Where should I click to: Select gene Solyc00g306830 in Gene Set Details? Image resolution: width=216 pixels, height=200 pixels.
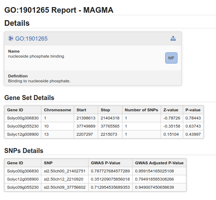point(23,118)
